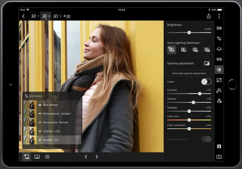
Task: Click the Shadow value +1.0
Action: 208,99
